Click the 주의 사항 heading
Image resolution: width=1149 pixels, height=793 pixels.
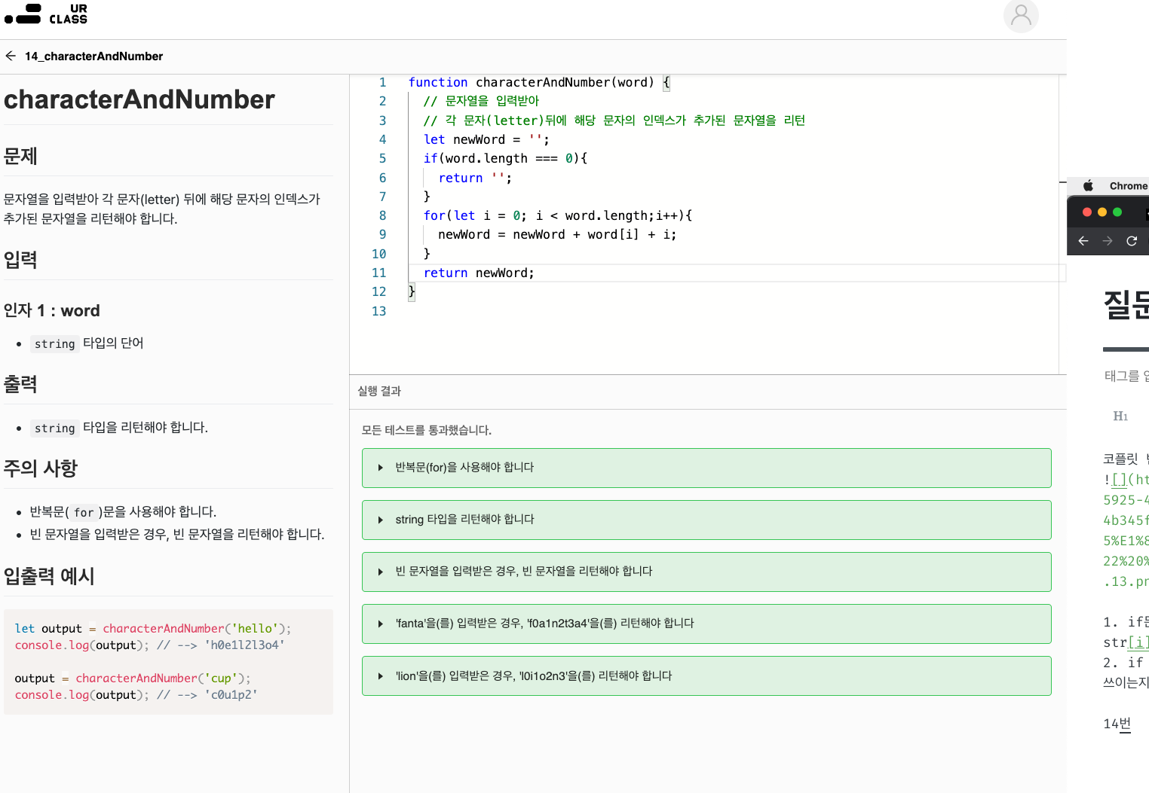click(x=41, y=469)
